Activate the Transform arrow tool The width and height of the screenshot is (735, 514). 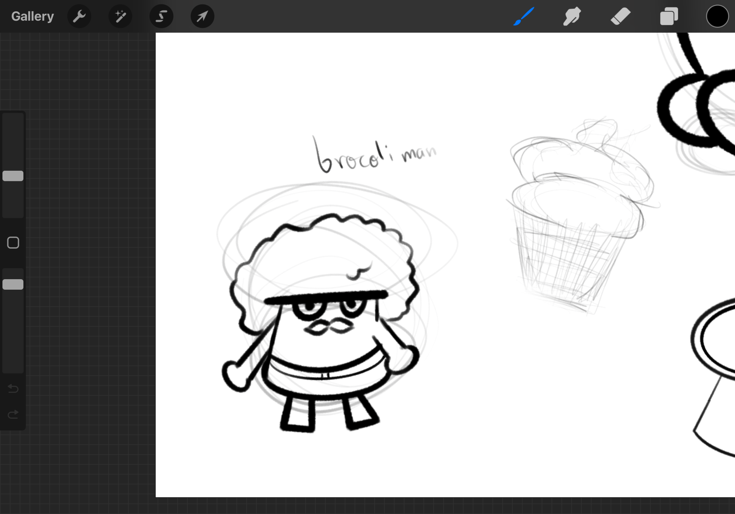click(202, 16)
